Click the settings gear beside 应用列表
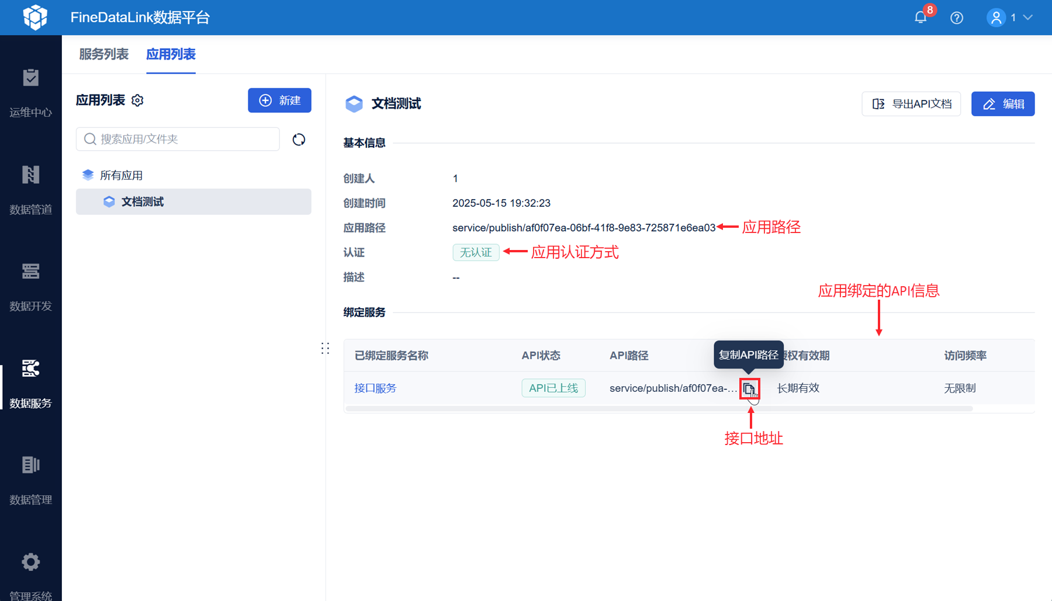 137,100
